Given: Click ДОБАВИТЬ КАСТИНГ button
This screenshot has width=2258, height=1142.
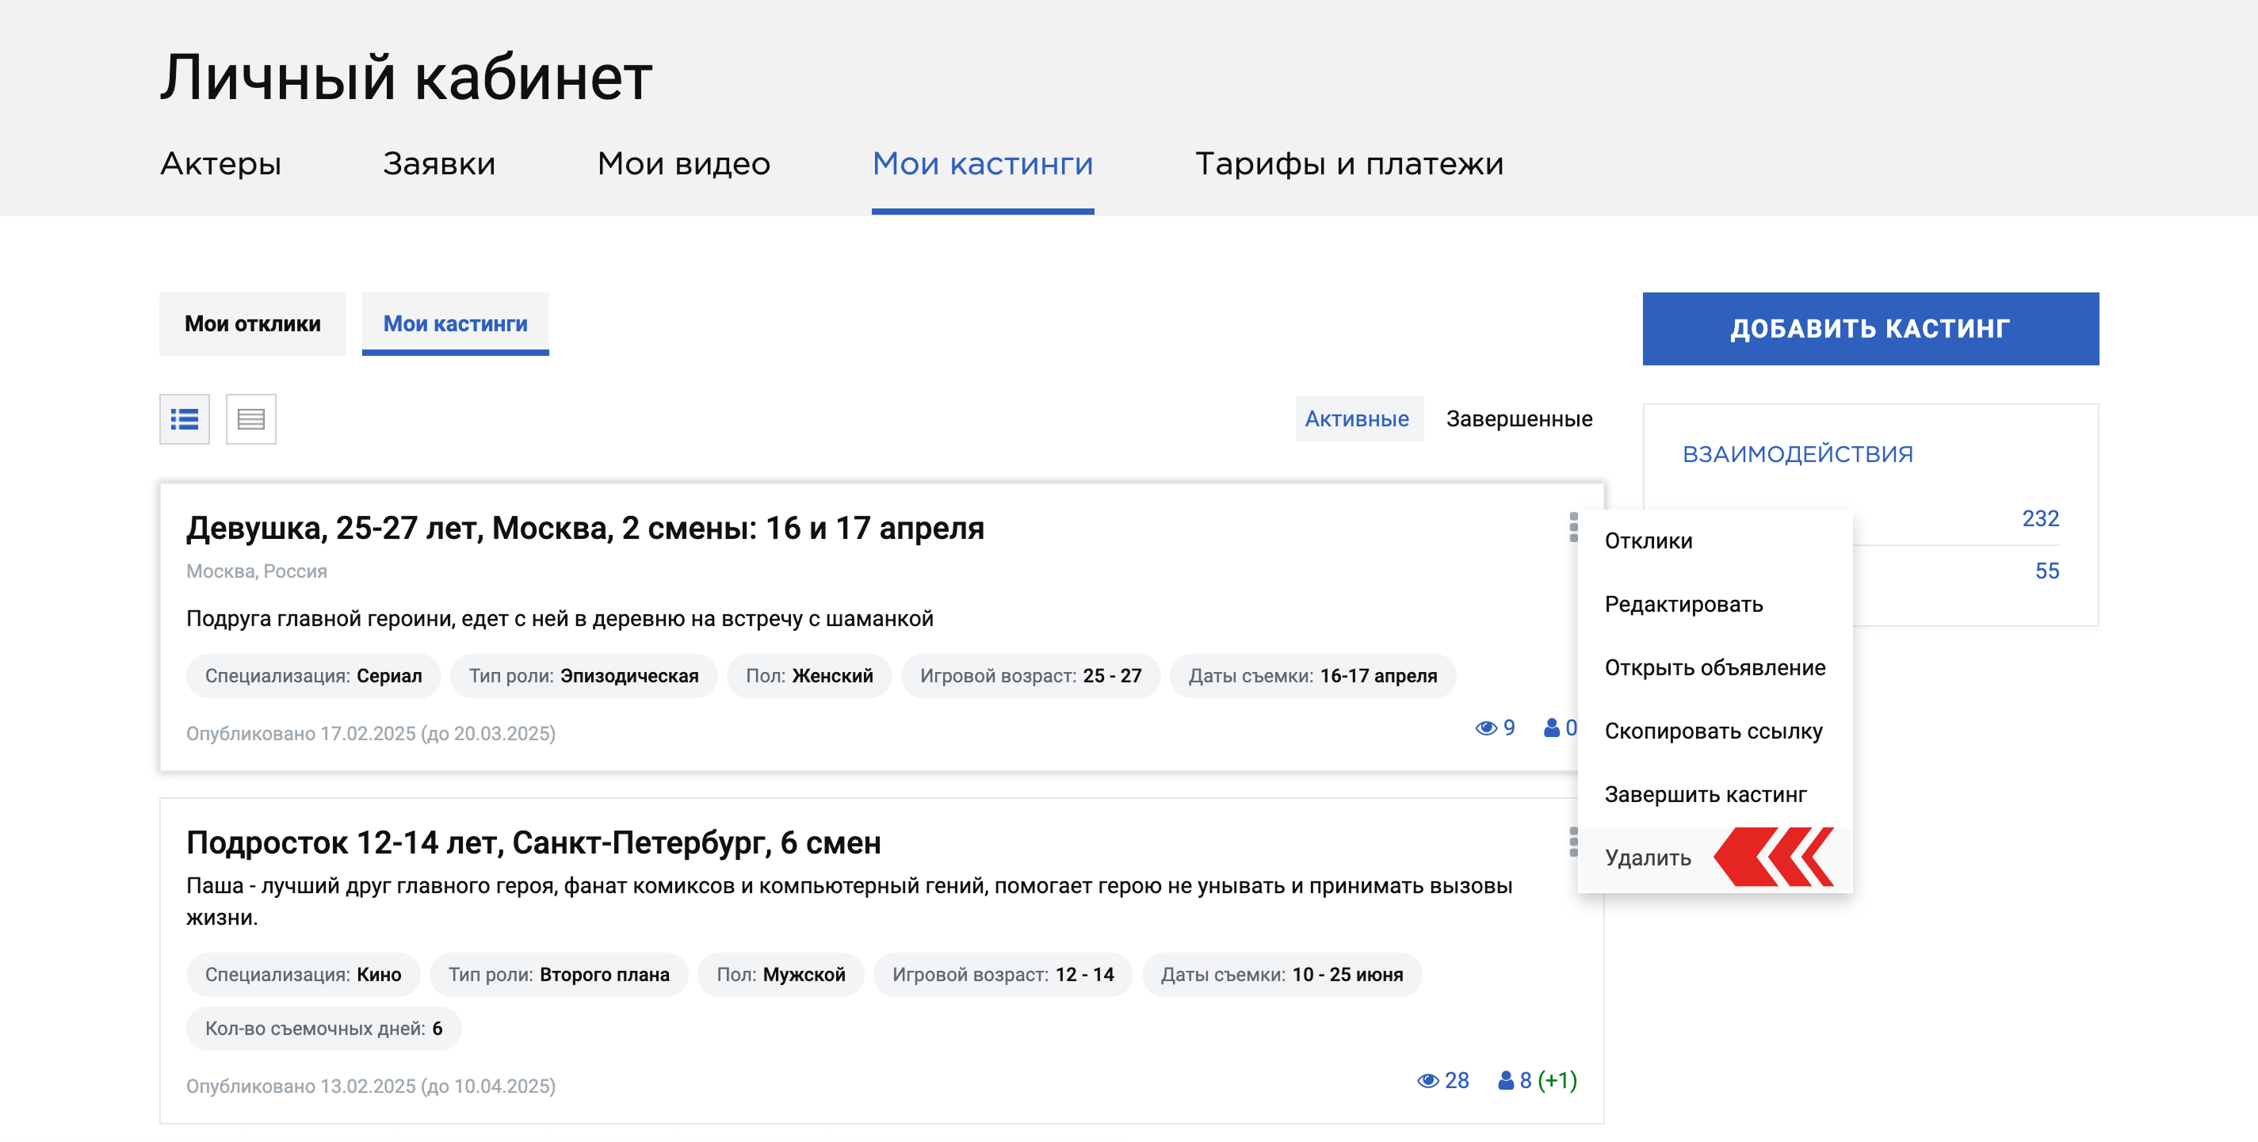Looking at the screenshot, I should pyautogui.click(x=1870, y=329).
